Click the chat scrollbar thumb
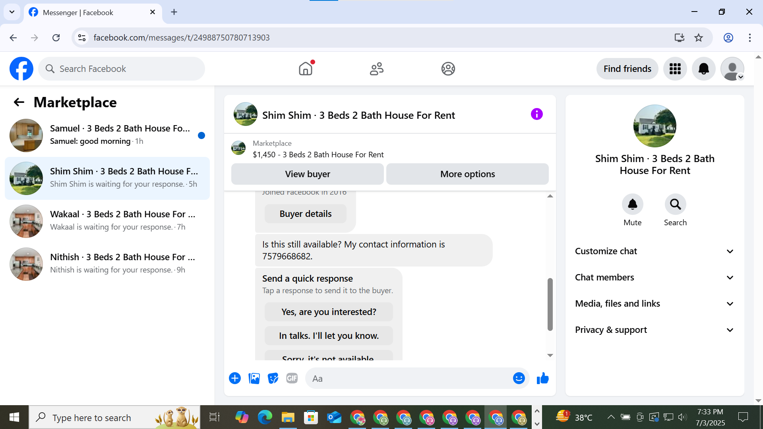 (x=550, y=304)
